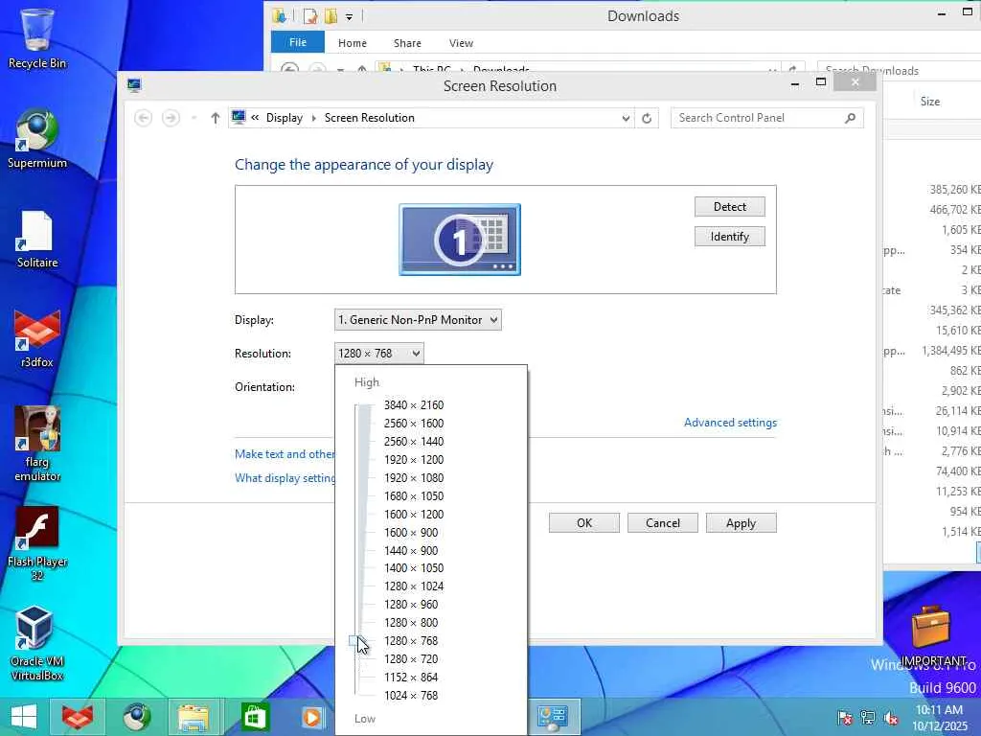Open the Solitaire desktop shortcut

point(37,239)
